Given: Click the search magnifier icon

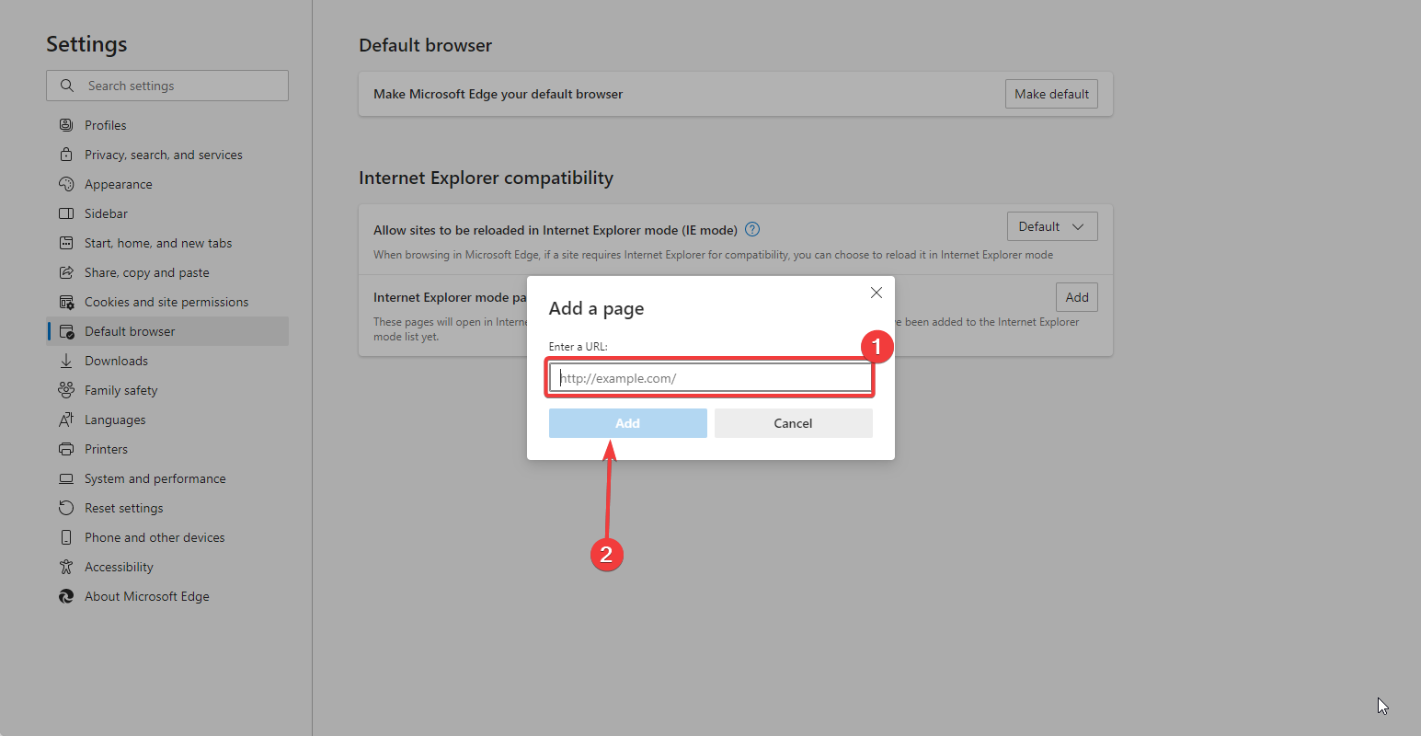Looking at the screenshot, I should pyautogui.click(x=67, y=86).
